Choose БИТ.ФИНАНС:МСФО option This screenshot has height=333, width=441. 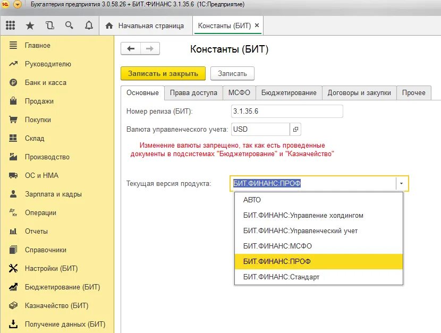319,246
